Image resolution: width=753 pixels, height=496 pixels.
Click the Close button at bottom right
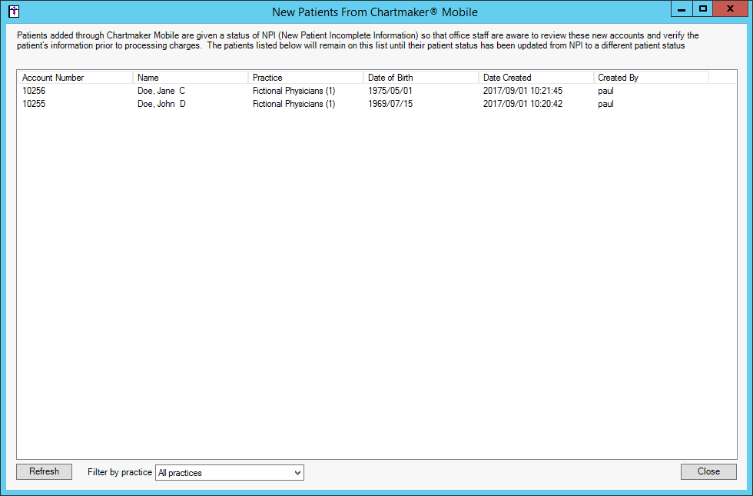tap(708, 471)
